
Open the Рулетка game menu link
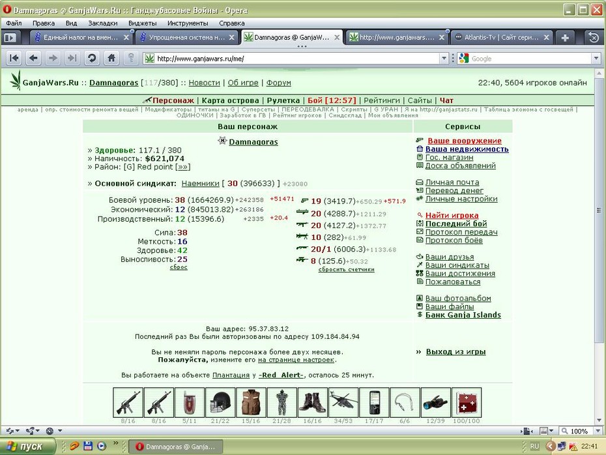(x=283, y=100)
